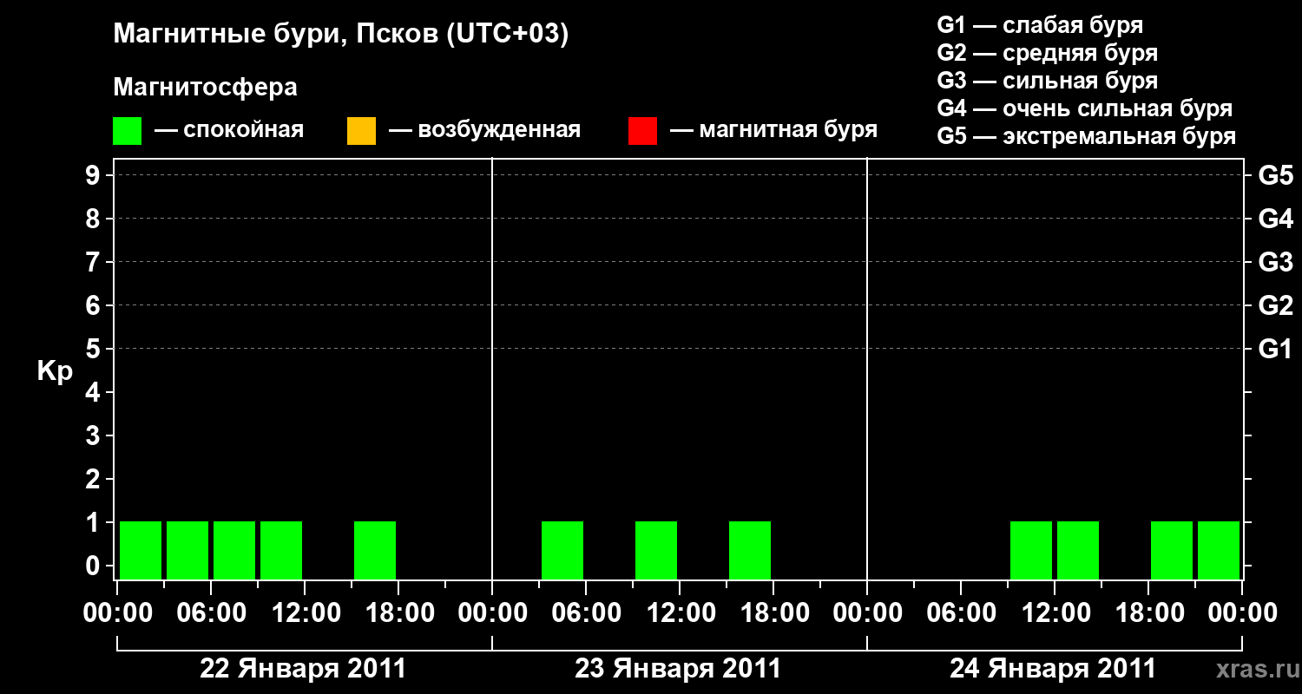Click 'G2 — средняя буря' legend line
Image resolution: width=1302 pixels, height=694 pixels.
click(1048, 53)
